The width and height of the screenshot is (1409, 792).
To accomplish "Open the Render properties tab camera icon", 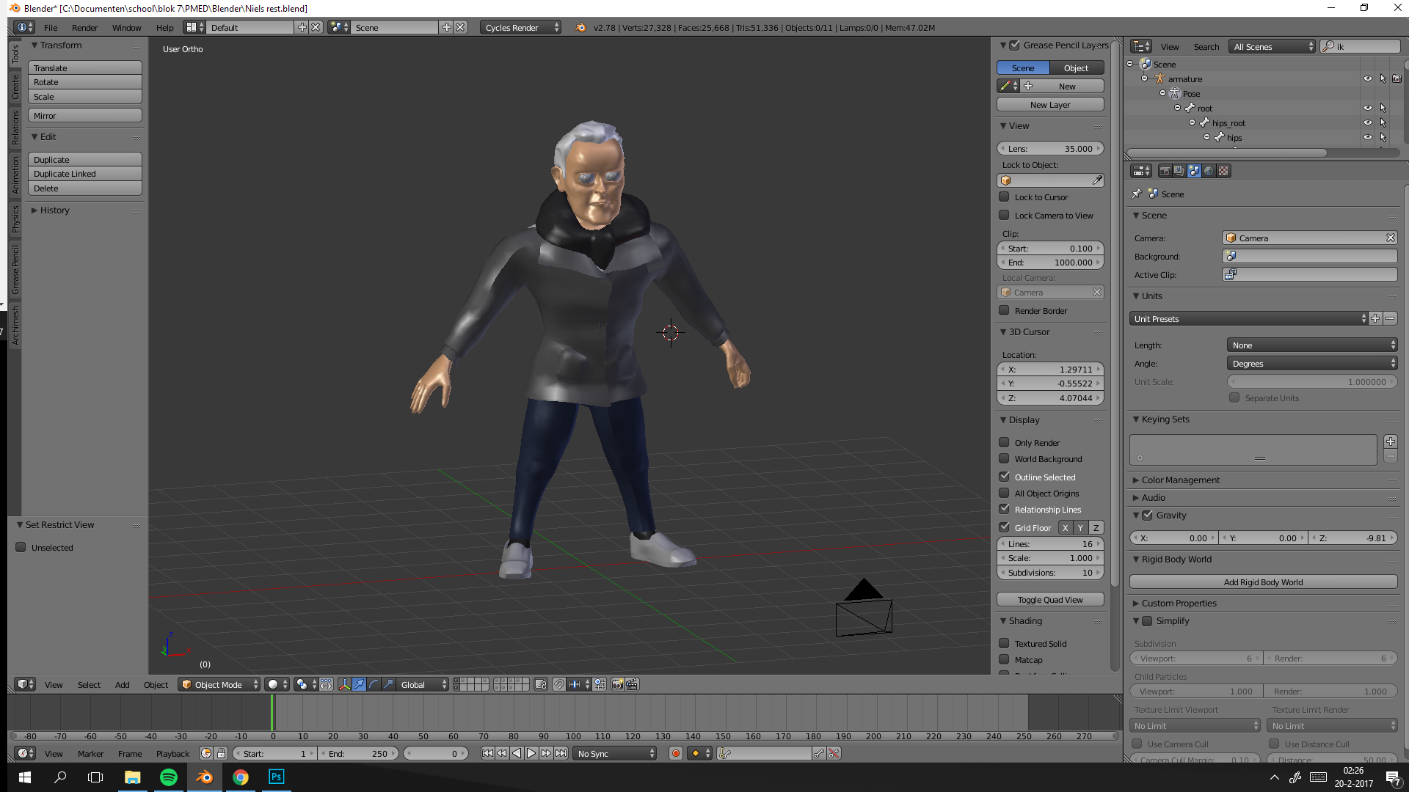I will (1165, 171).
